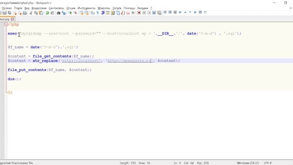Click the Print toolbar icon

coord(25,13)
